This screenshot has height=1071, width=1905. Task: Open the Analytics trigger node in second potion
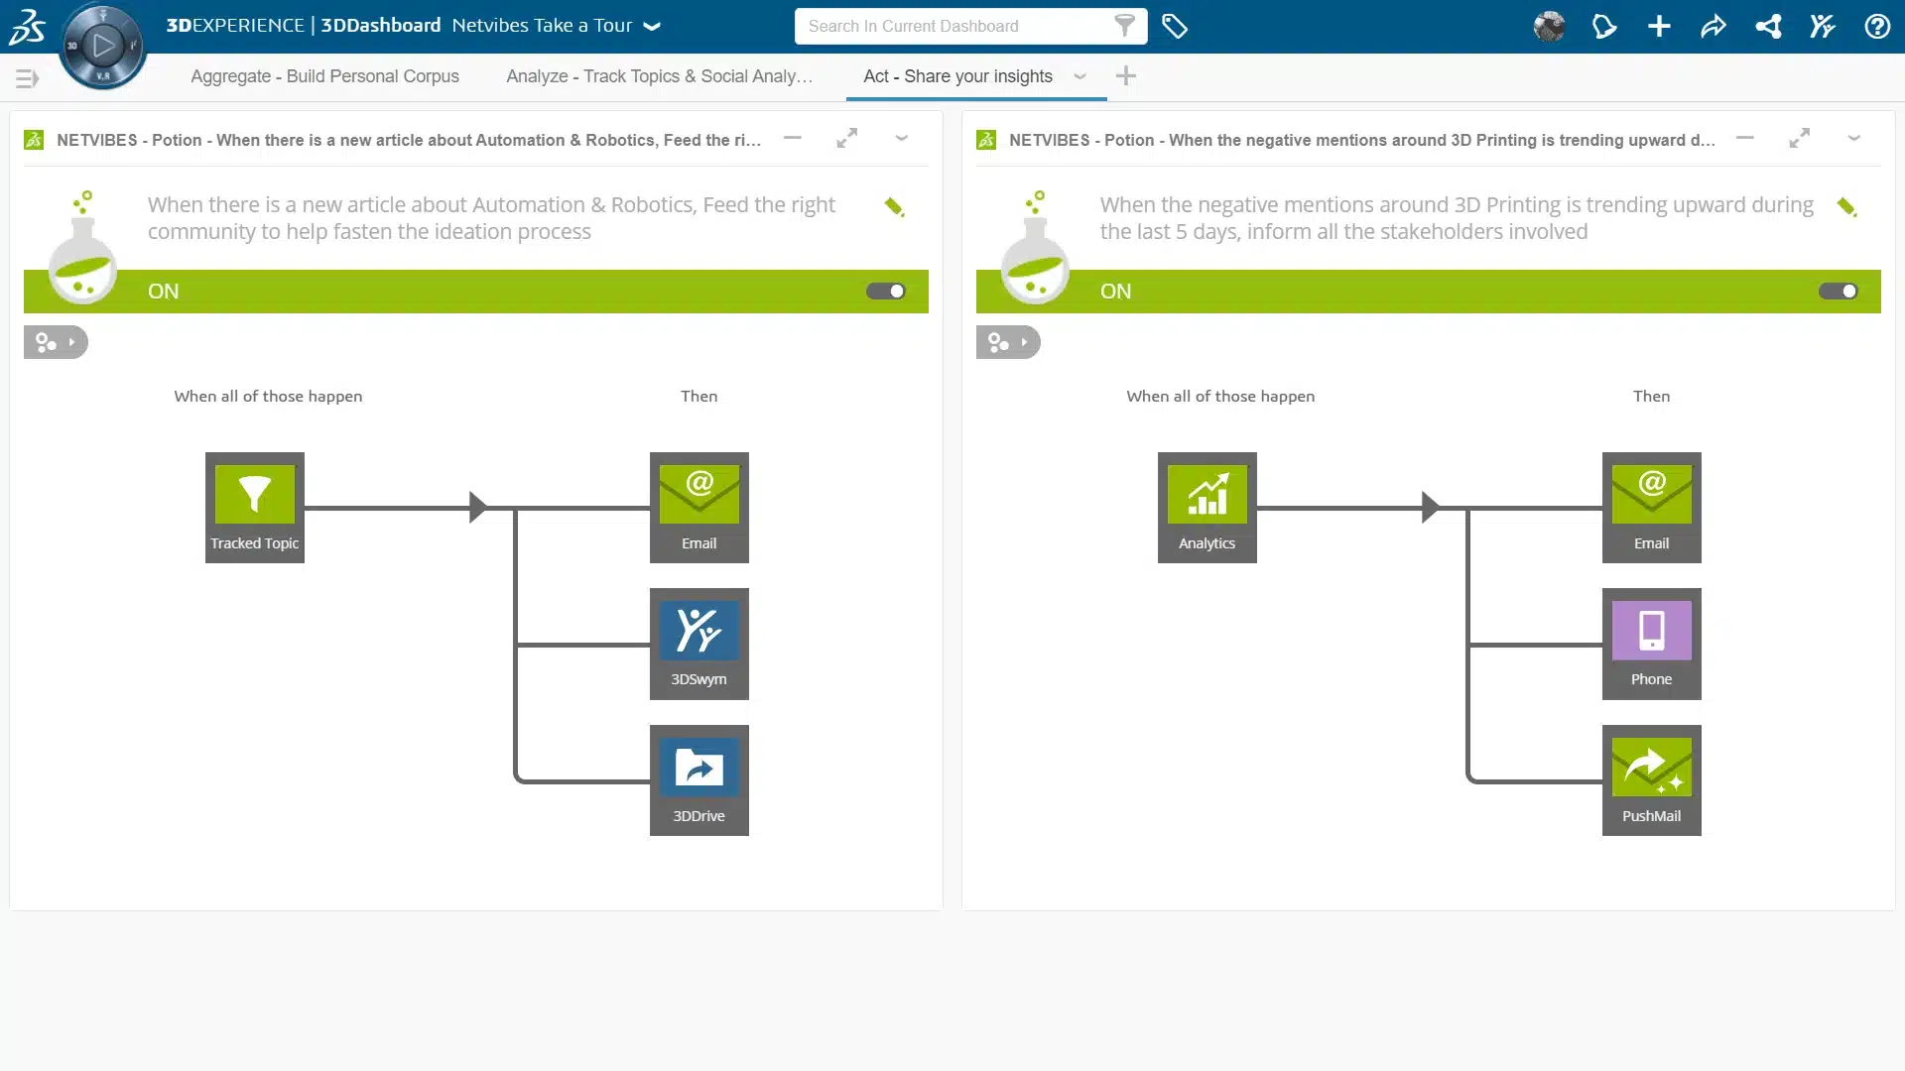point(1206,507)
